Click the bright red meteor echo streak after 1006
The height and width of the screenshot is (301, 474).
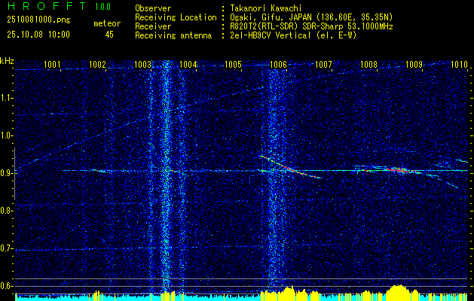(x=291, y=167)
